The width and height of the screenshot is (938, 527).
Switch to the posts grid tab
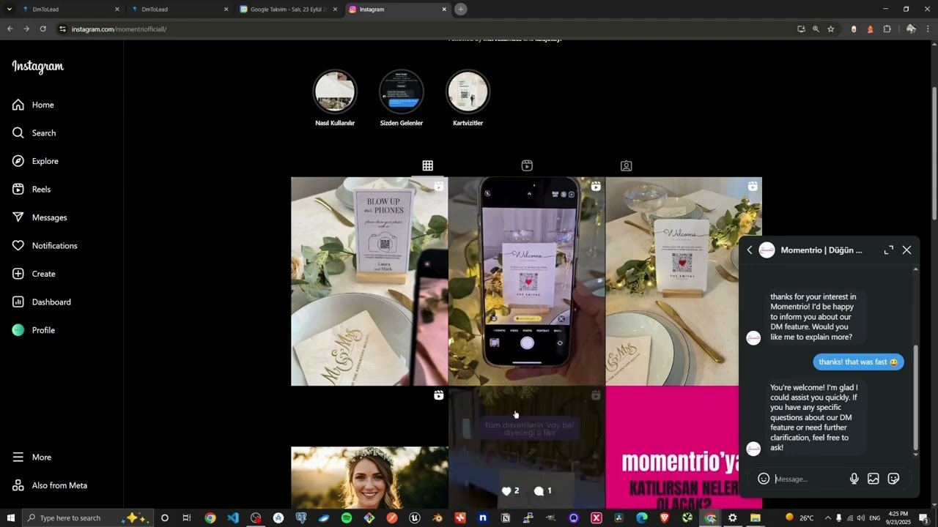point(427,166)
